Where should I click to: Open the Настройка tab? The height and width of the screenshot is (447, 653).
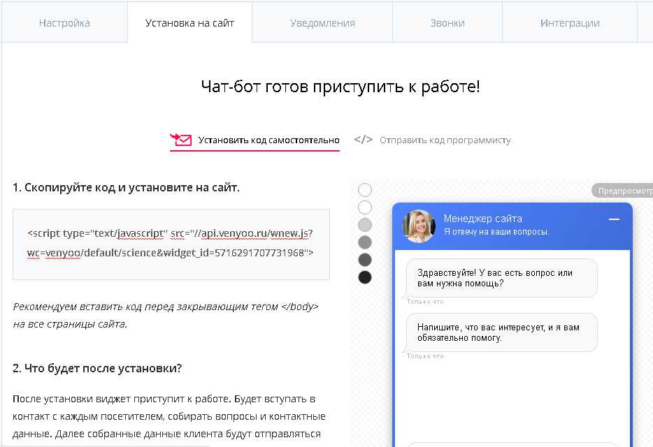(x=64, y=23)
